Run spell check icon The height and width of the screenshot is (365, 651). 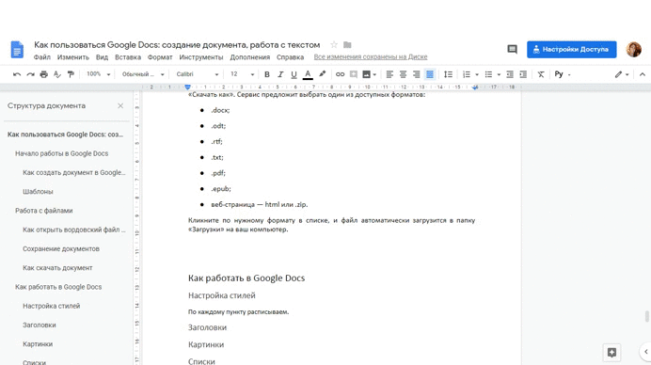[57, 74]
